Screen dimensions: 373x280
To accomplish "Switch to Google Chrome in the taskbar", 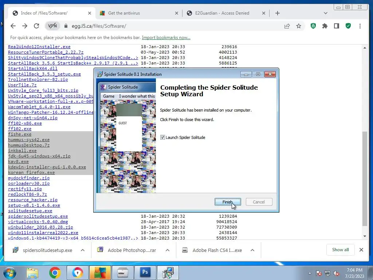I will coord(55,273).
